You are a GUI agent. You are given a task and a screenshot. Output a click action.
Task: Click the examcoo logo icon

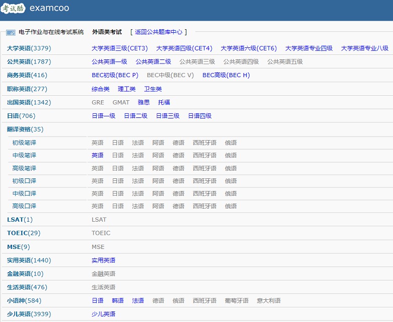[x=14, y=9]
